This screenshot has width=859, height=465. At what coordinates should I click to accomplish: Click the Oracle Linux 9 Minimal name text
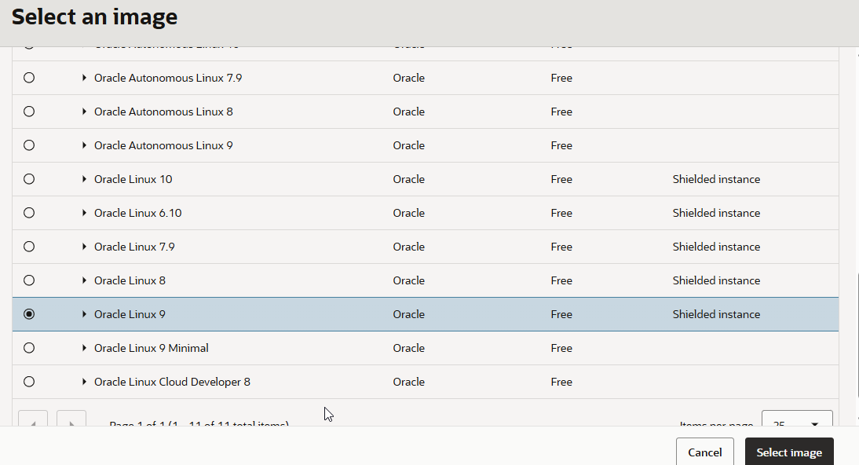click(152, 348)
